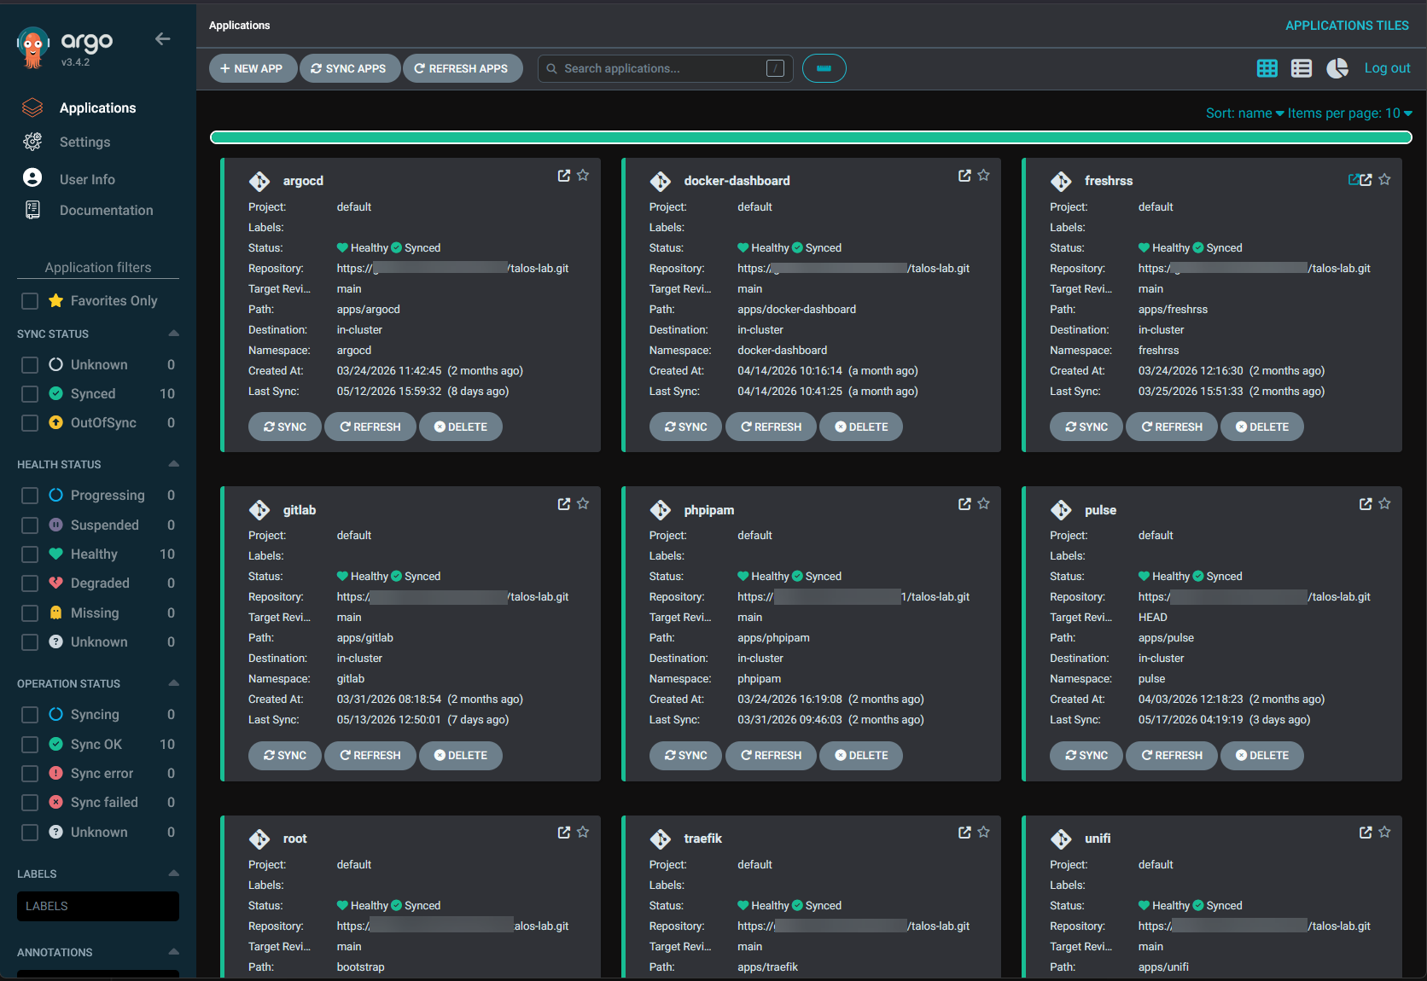1427x981 pixels.
Task: Open Settings from the sidebar
Action: pyautogui.click(x=84, y=142)
